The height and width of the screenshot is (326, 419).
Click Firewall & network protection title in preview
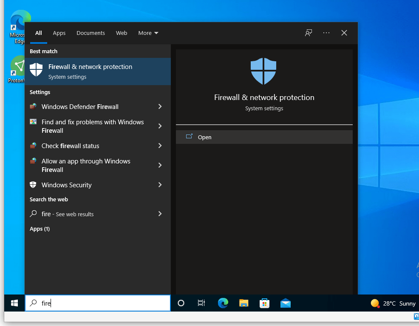(264, 97)
